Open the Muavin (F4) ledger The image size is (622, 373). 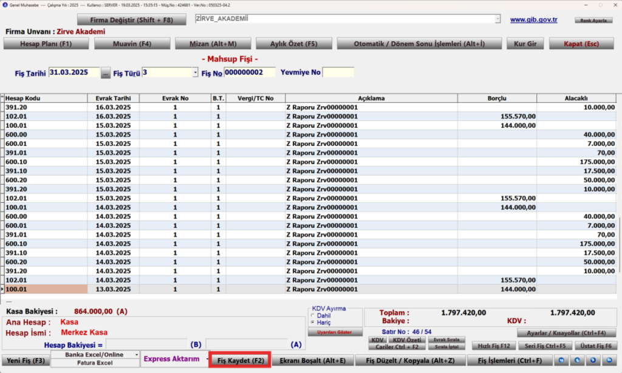click(x=132, y=44)
